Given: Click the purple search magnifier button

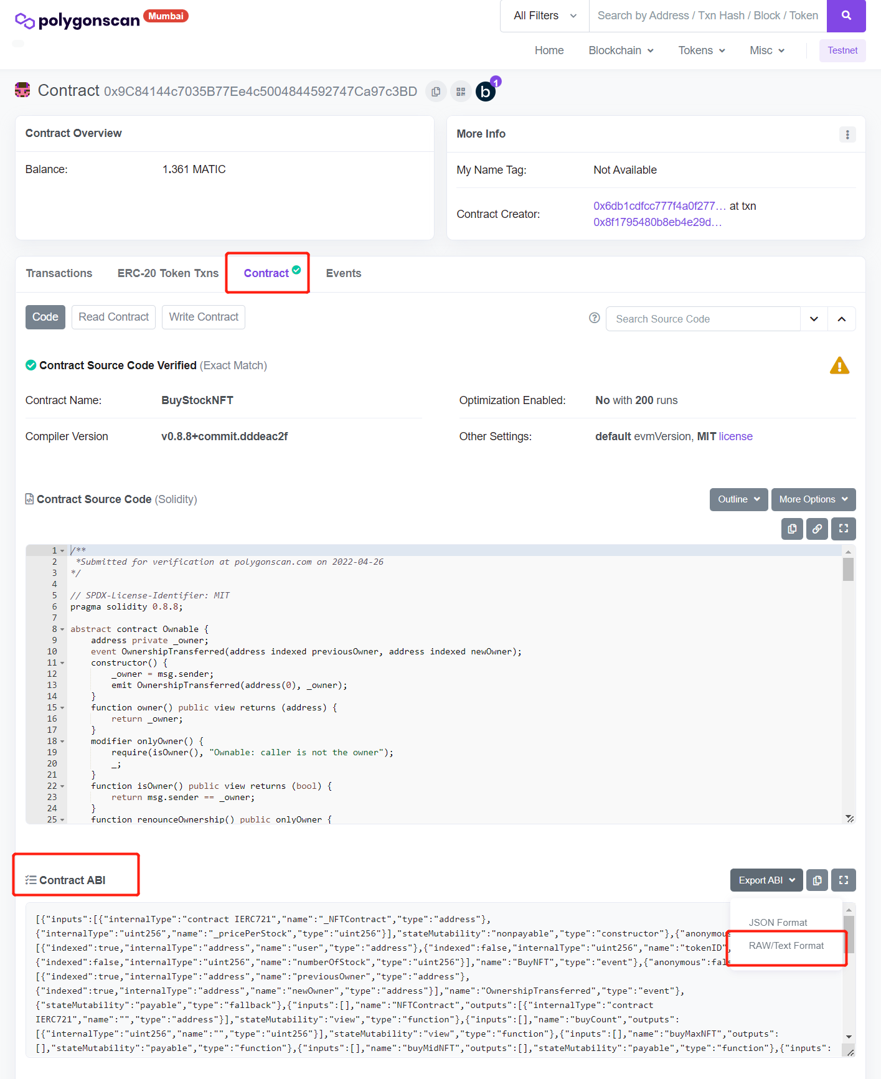Looking at the screenshot, I should tap(846, 16).
